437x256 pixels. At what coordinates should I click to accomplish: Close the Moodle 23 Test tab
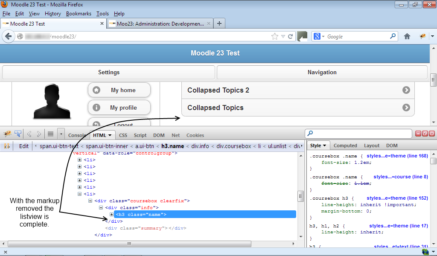click(x=102, y=23)
